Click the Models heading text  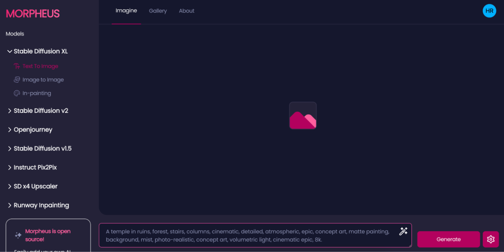point(15,34)
